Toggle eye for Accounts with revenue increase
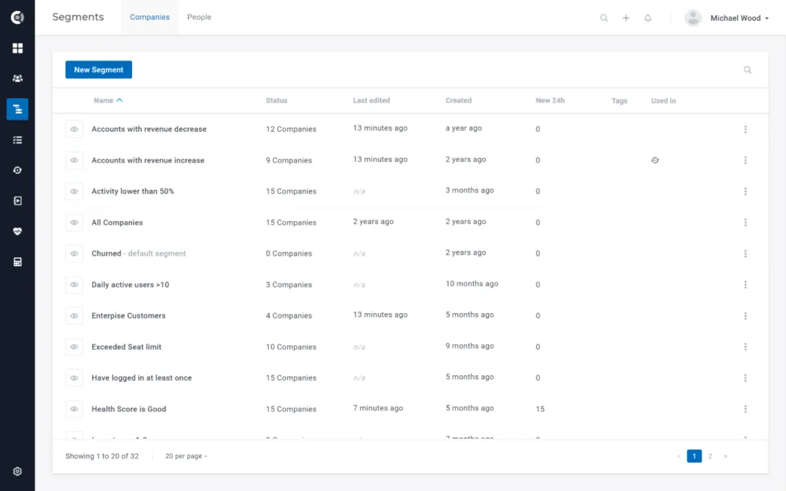Screen dimensions: 786x491 (74, 160)
